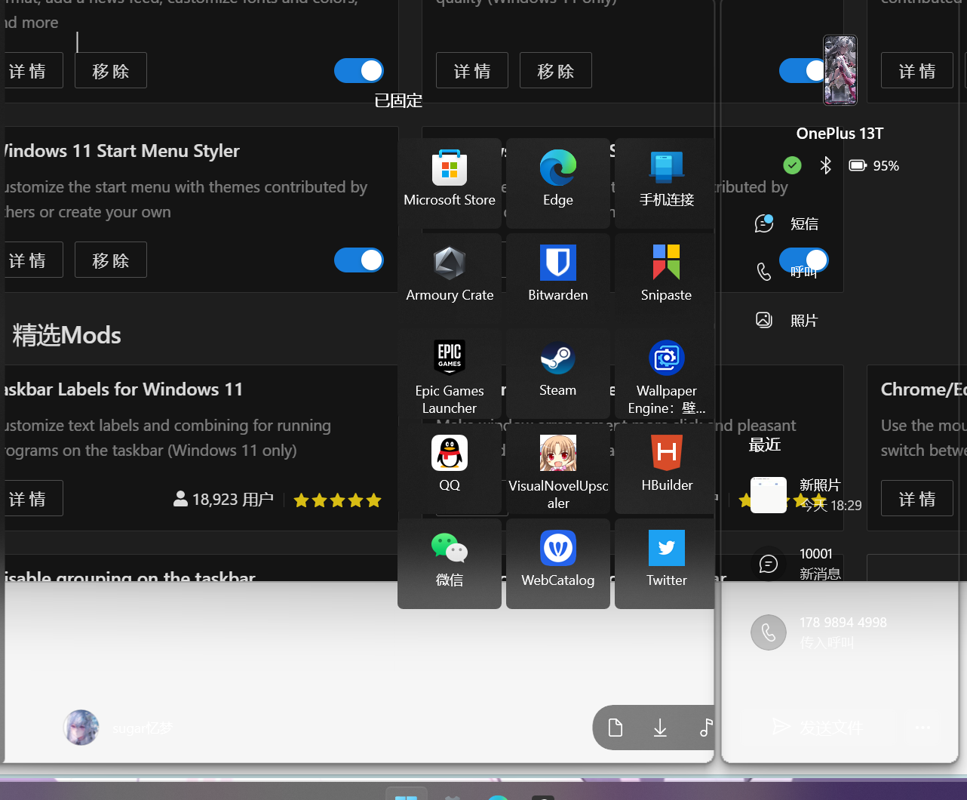Launch Armoury Crate pinned app
967x800 pixels.
[450, 278]
